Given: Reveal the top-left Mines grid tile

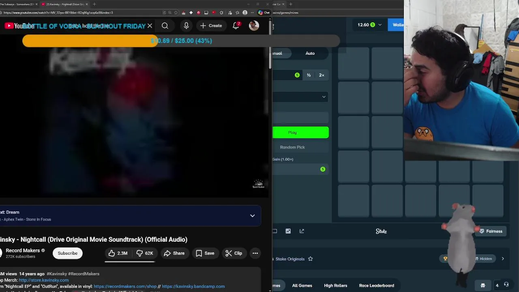Looking at the screenshot, I should pos(353,63).
